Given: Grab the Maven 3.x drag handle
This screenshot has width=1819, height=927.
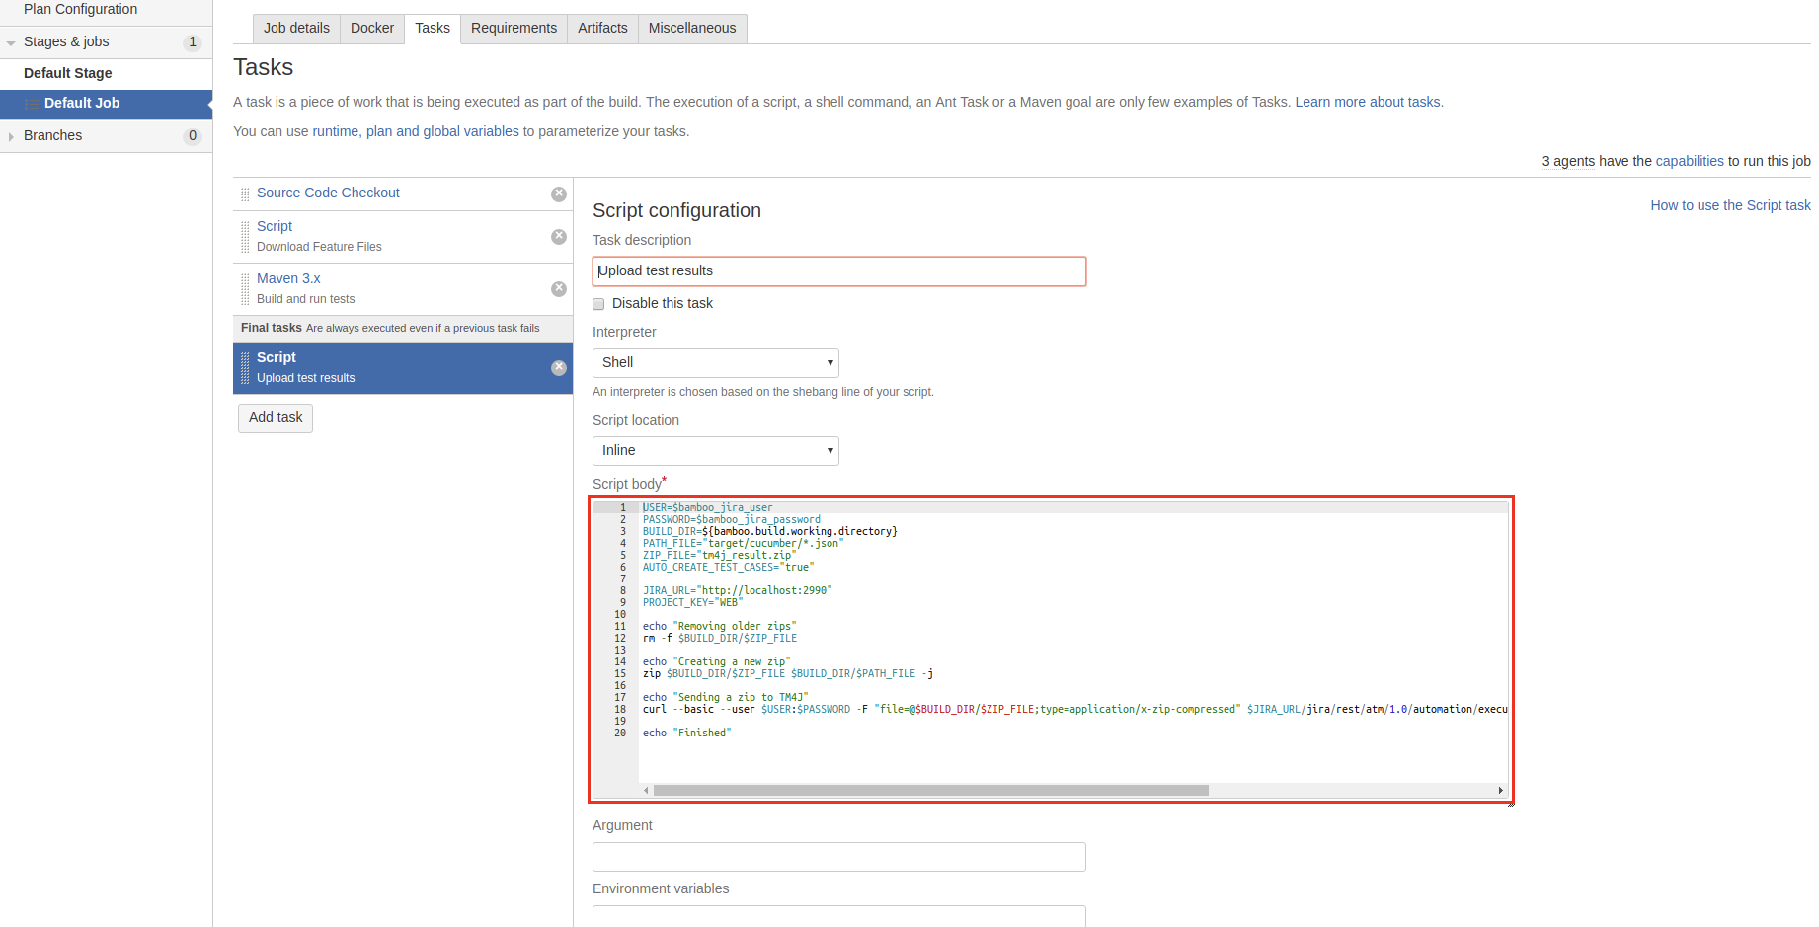Looking at the screenshot, I should pyautogui.click(x=245, y=289).
